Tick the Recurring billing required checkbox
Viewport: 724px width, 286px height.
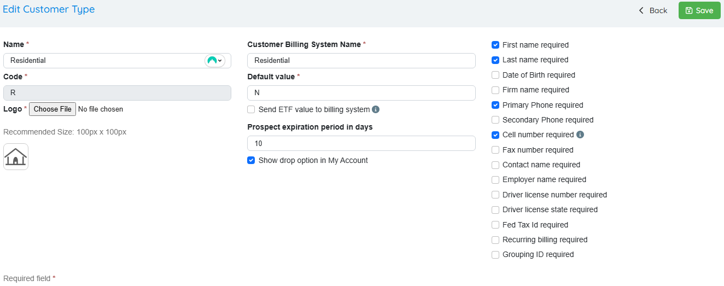pyautogui.click(x=495, y=240)
